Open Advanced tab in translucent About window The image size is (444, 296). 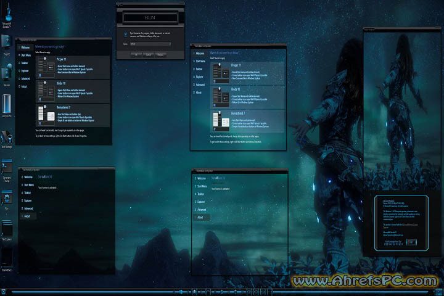202,210
